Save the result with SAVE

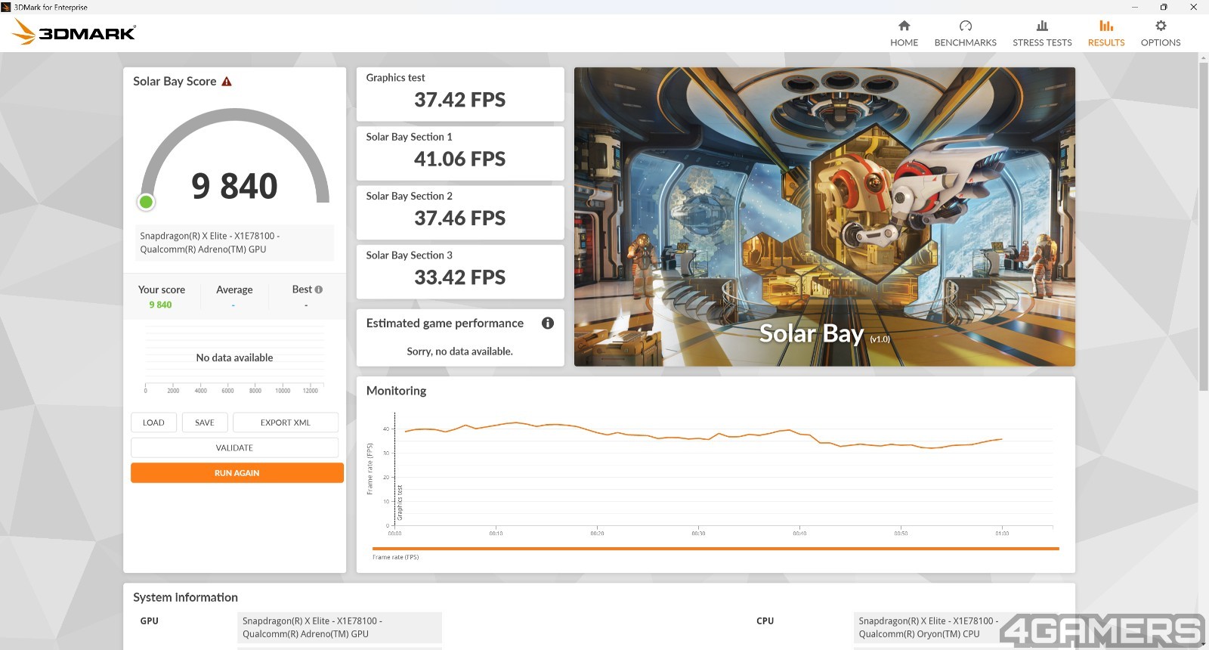tap(204, 422)
